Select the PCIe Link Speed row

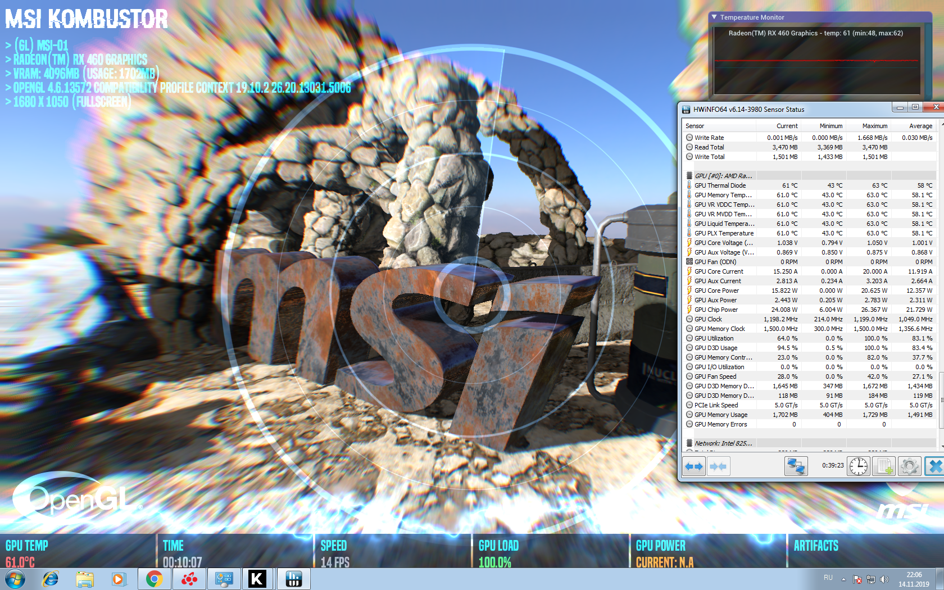coord(809,405)
